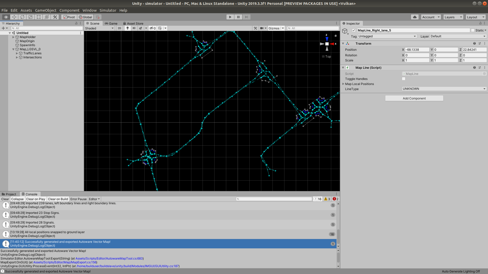Screen dimensions: 488x274
Task: Select the Scale tool
Action: [30, 17]
